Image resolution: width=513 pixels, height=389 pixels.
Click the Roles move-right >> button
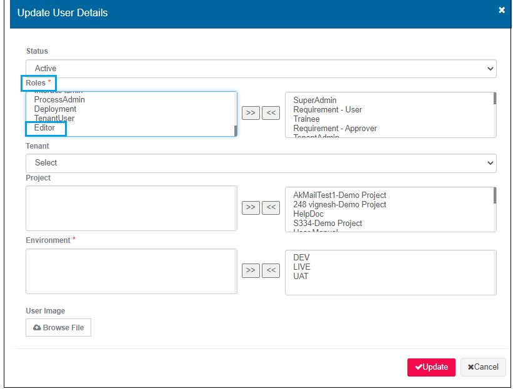(251, 113)
